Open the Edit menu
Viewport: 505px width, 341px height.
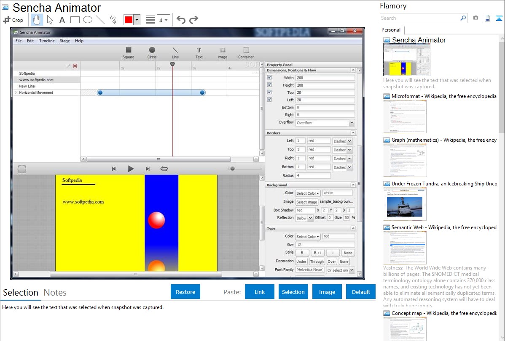click(30, 41)
